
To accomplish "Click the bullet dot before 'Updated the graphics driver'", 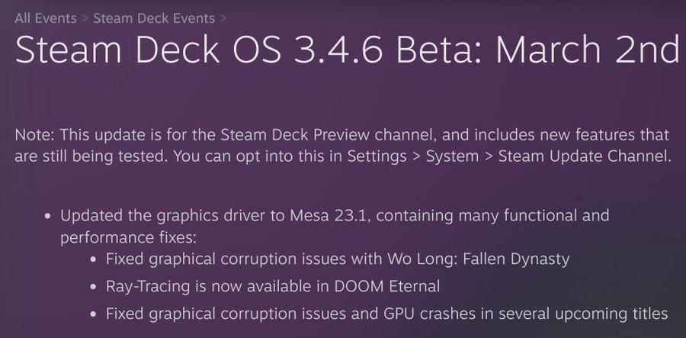I will [x=47, y=216].
